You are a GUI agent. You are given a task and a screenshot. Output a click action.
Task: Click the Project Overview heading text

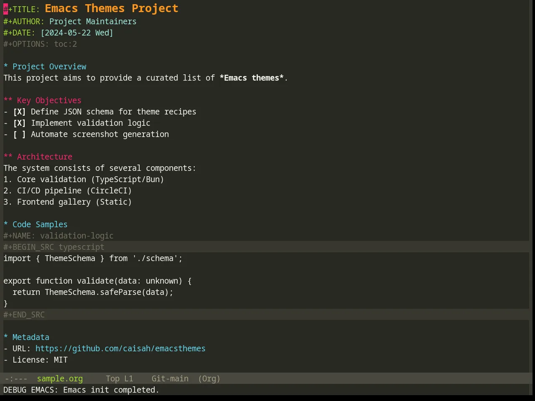pyautogui.click(x=49, y=67)
